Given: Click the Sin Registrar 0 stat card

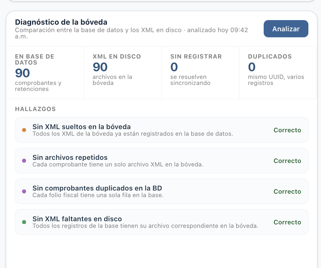Looking at the screenshot, I should point(200,73).
